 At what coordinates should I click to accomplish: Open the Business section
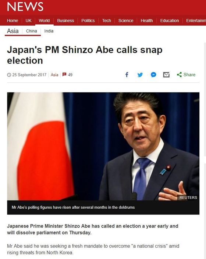click(x=65, y=21)
